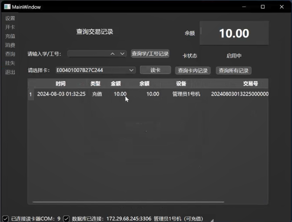Screen dimensions: 292x222
Task: Sort by the 时间 column header
Action: (x=60, y=84)
